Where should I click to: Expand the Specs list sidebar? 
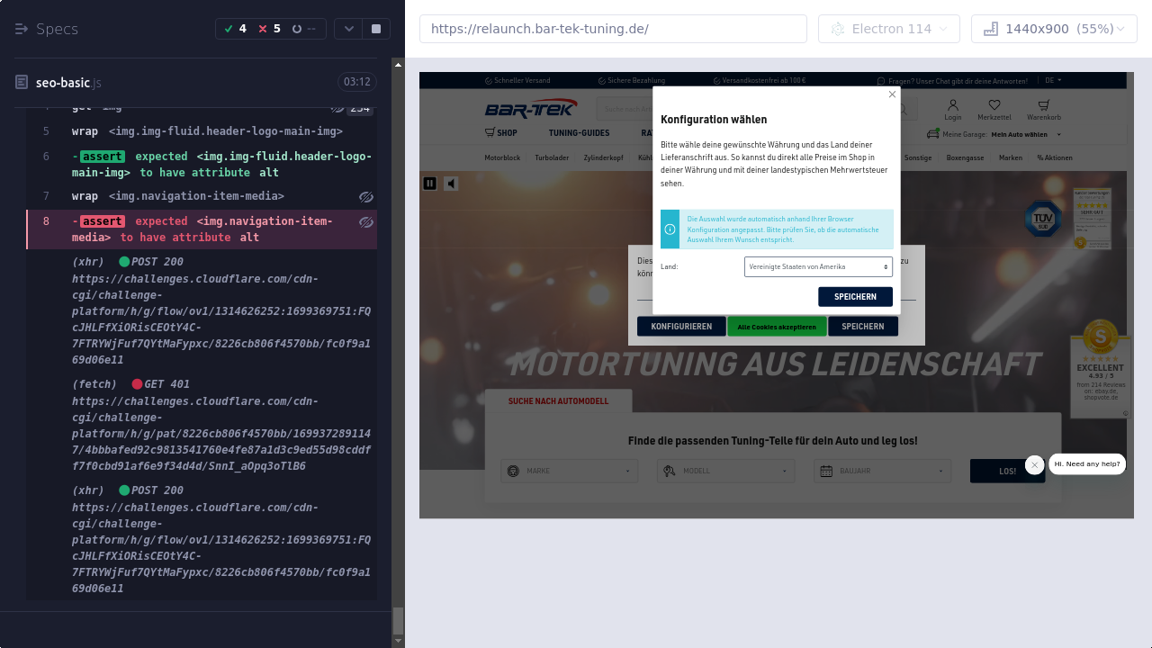coord(22,29)
